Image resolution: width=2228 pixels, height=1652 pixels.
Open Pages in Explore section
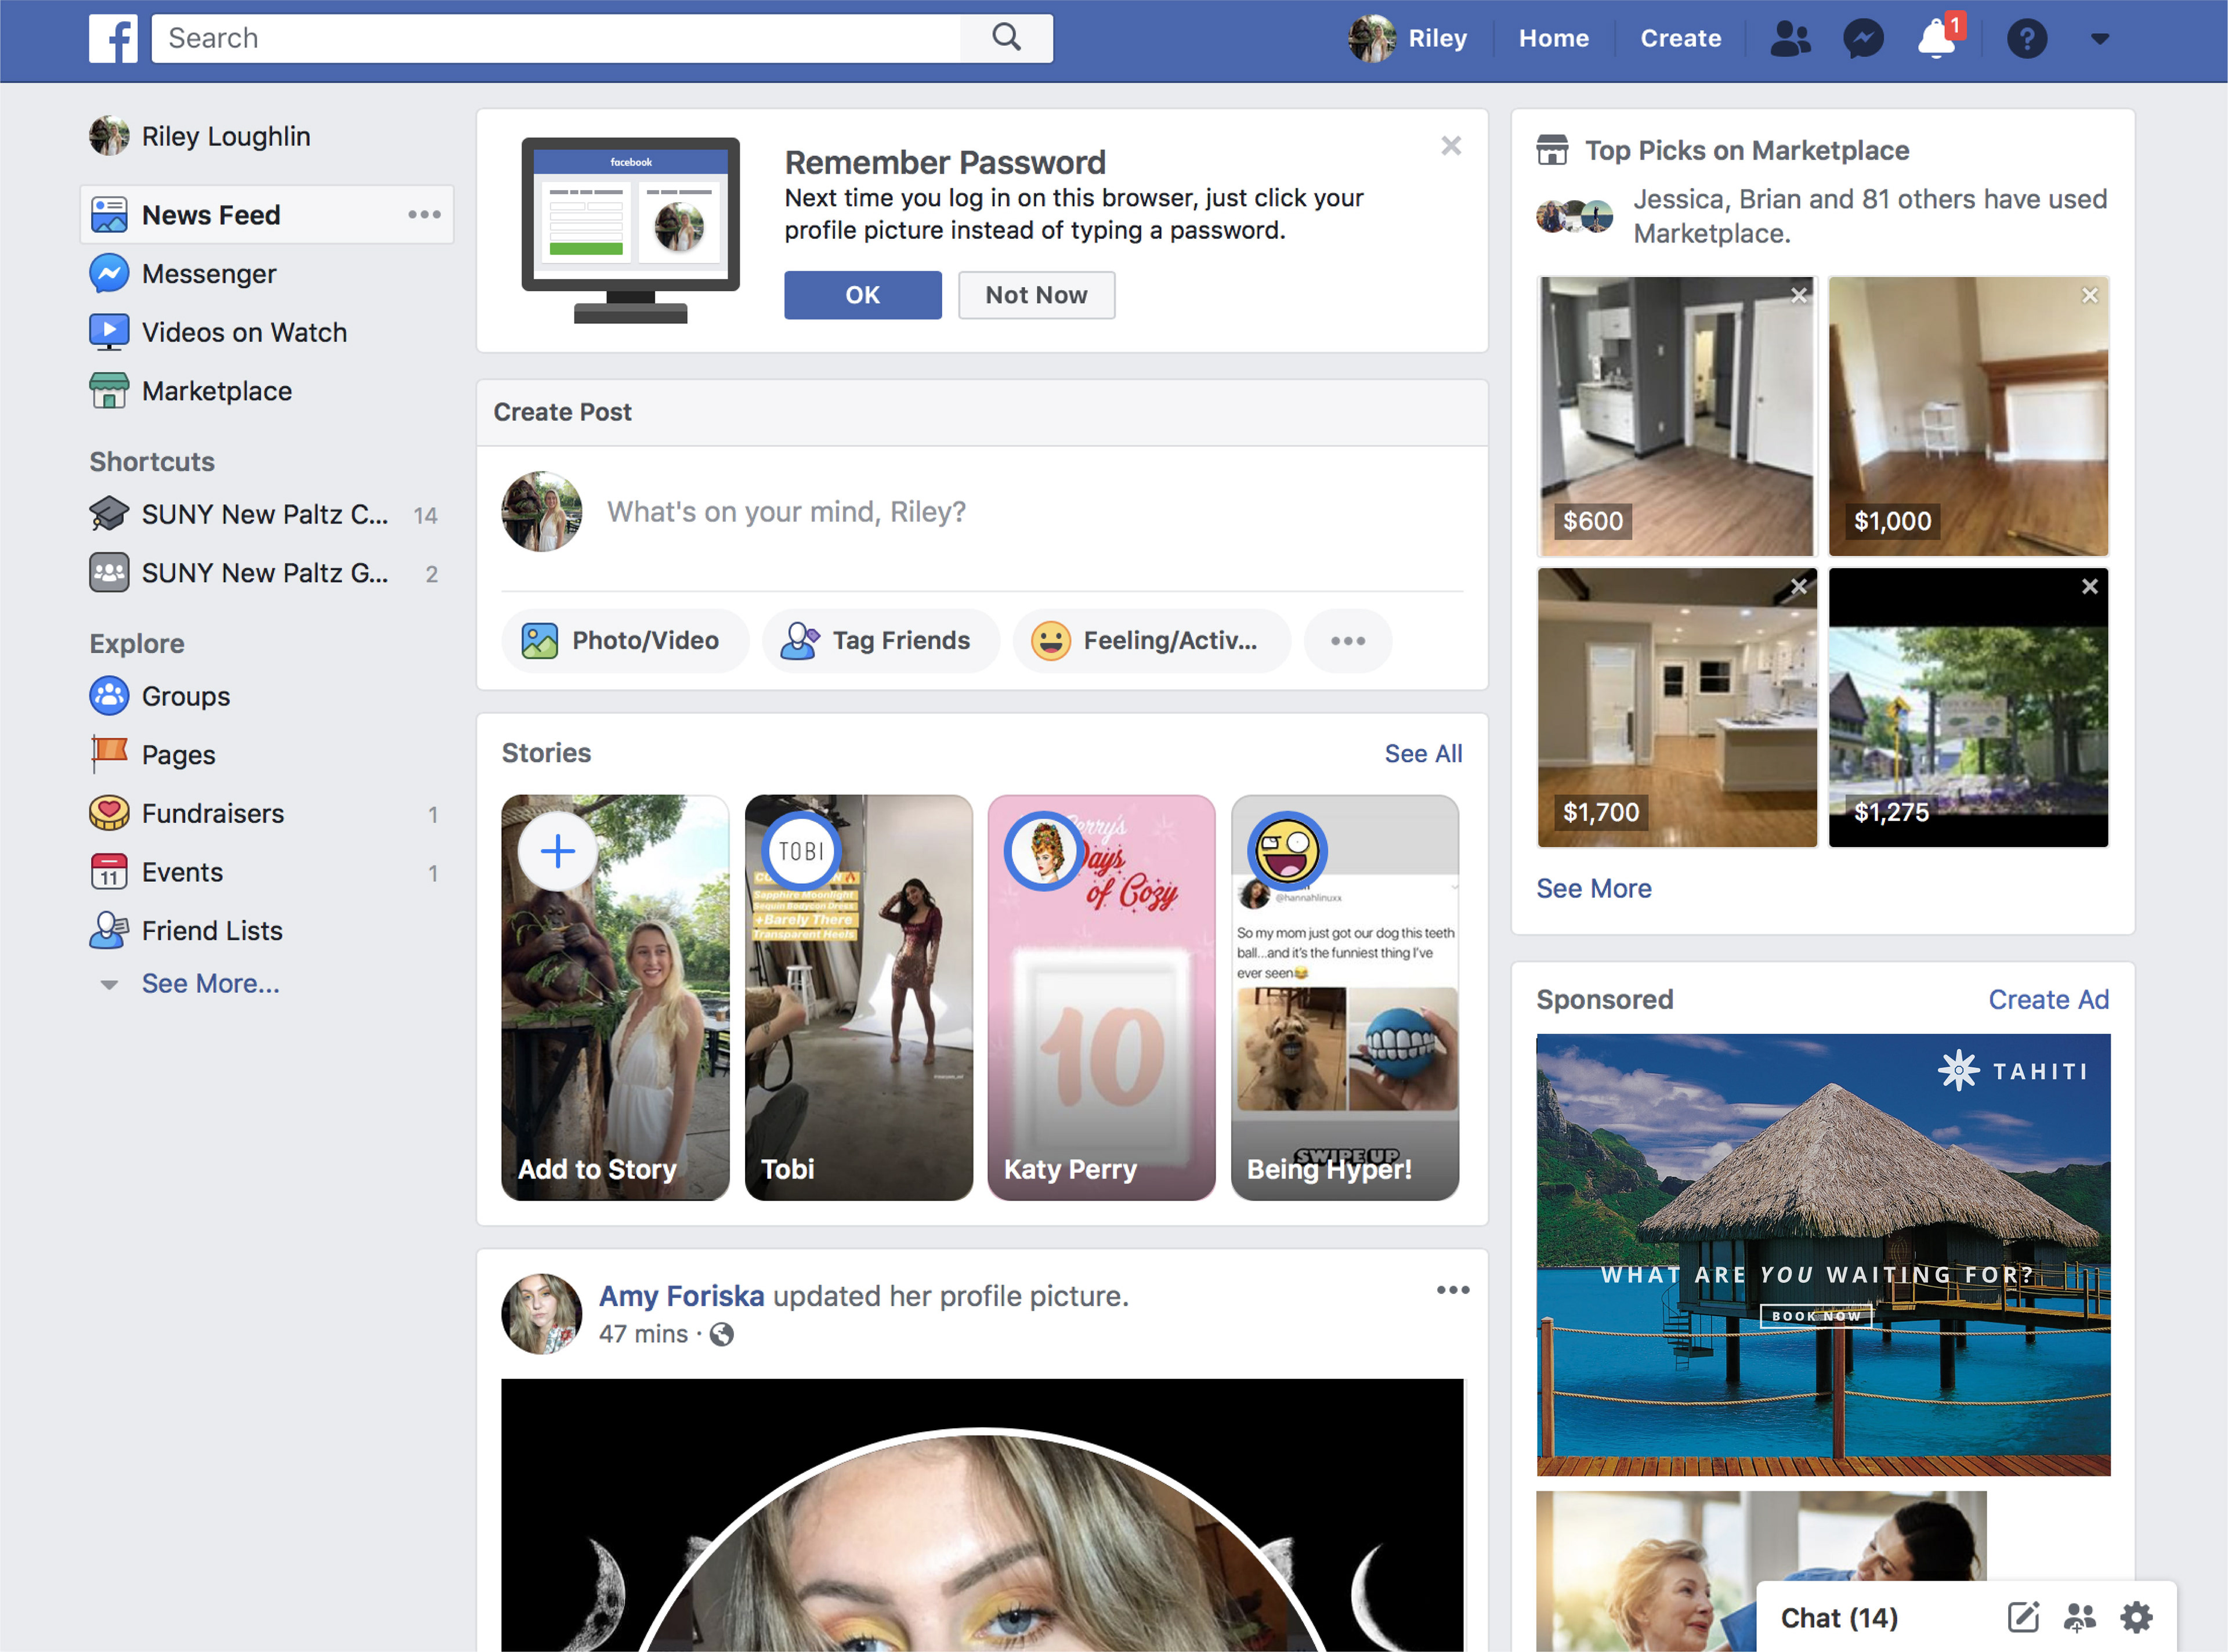152,755
